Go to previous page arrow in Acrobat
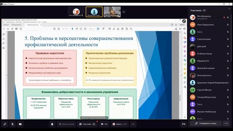Viewport: 233px width, 131px height. click(x=54, y=29)
